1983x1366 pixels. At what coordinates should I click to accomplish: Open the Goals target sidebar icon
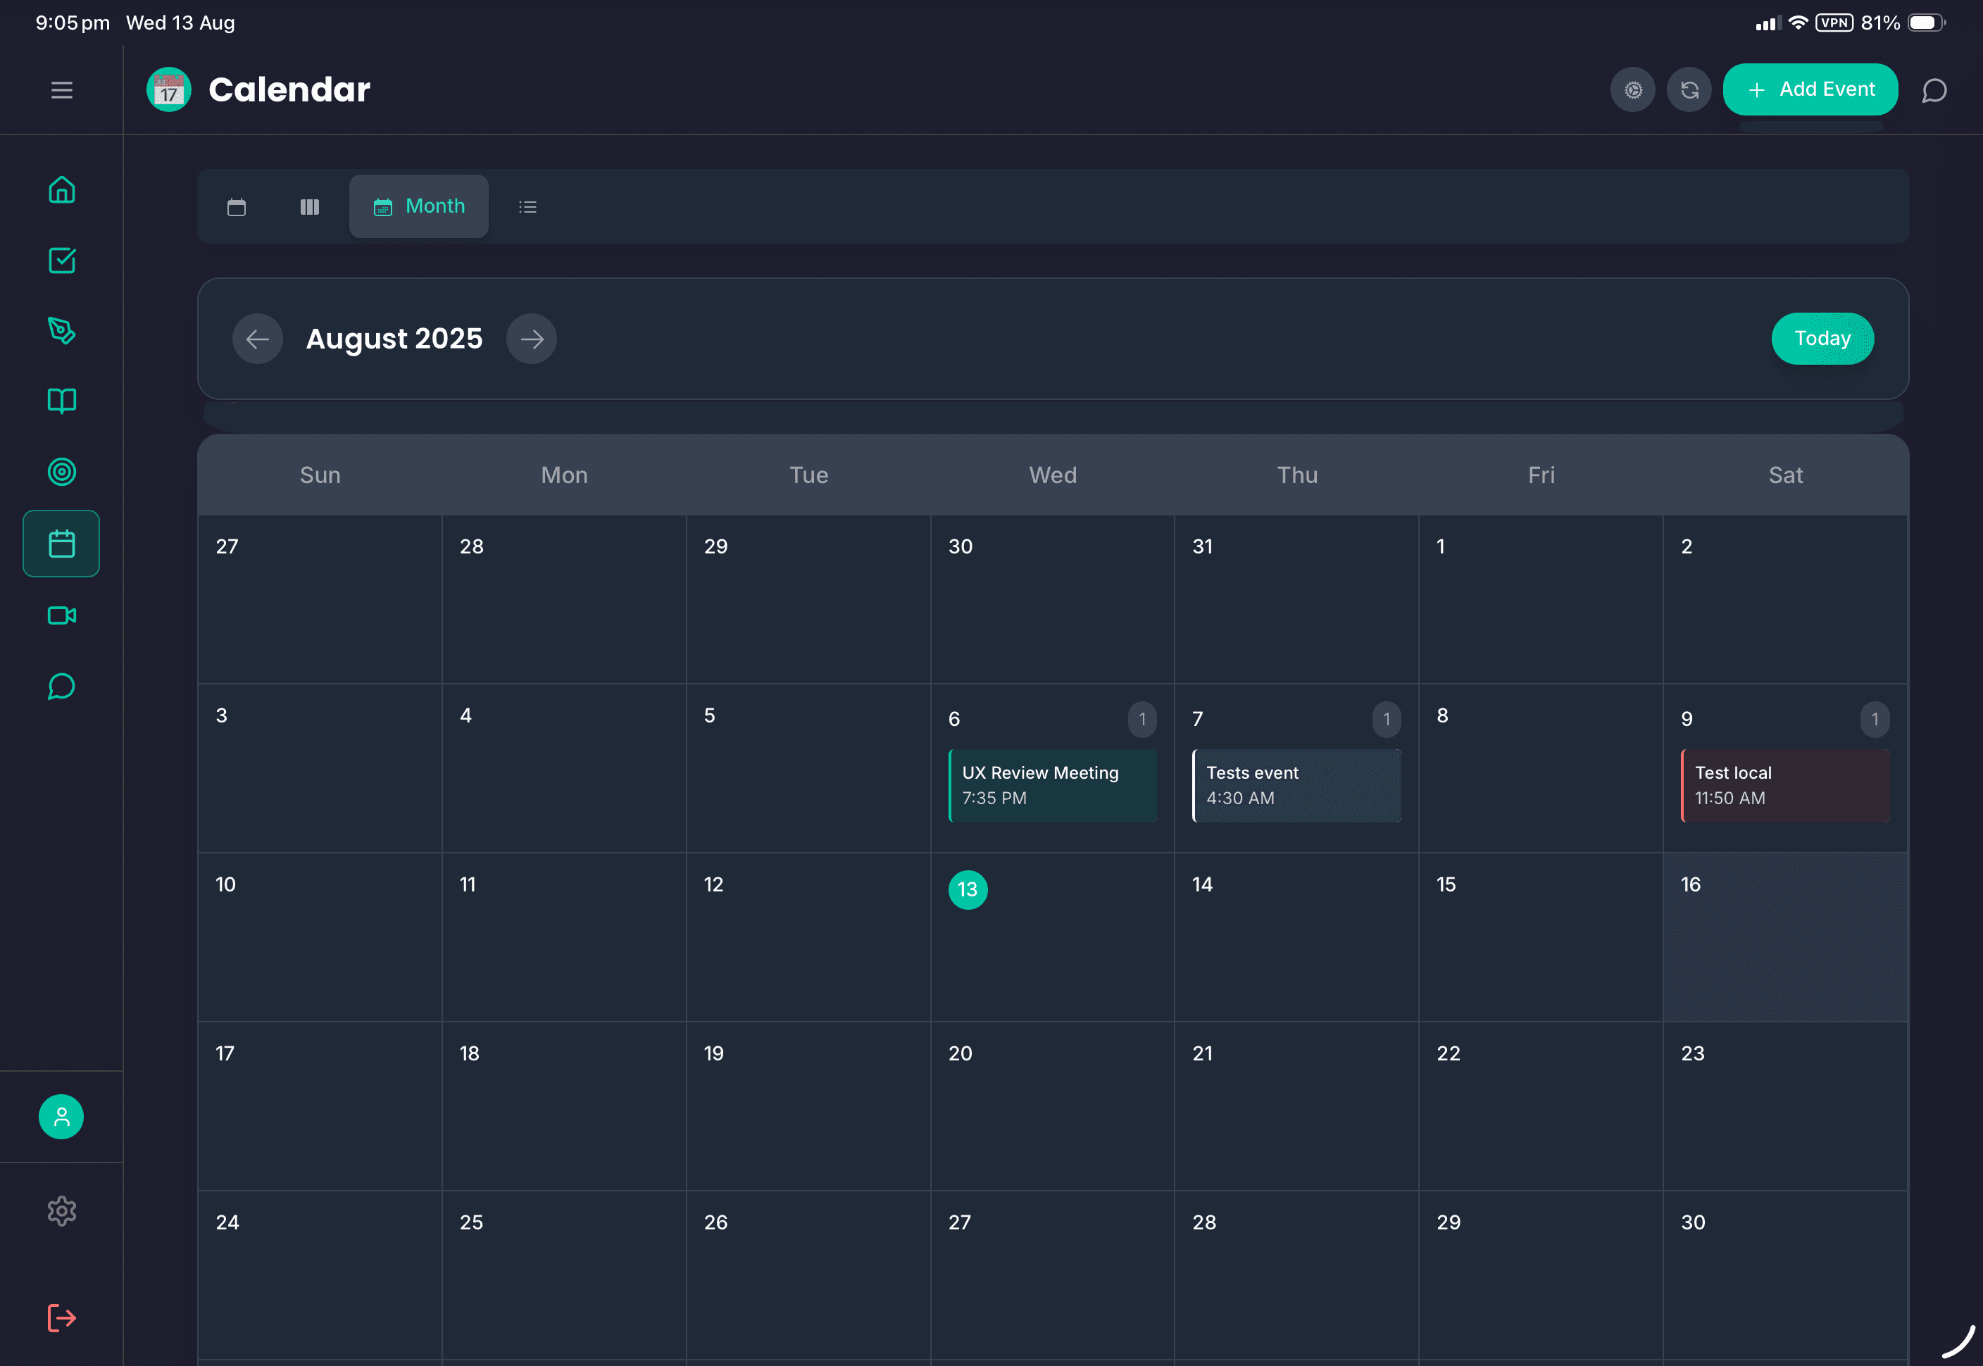[x=61, y=471]
